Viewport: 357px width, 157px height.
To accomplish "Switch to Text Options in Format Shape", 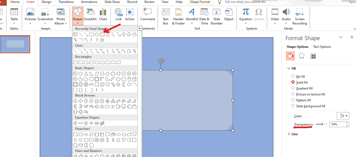I will click(322, 47).
